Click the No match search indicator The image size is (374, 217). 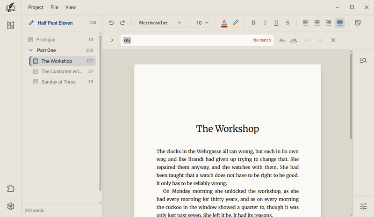tap(262, 40)
